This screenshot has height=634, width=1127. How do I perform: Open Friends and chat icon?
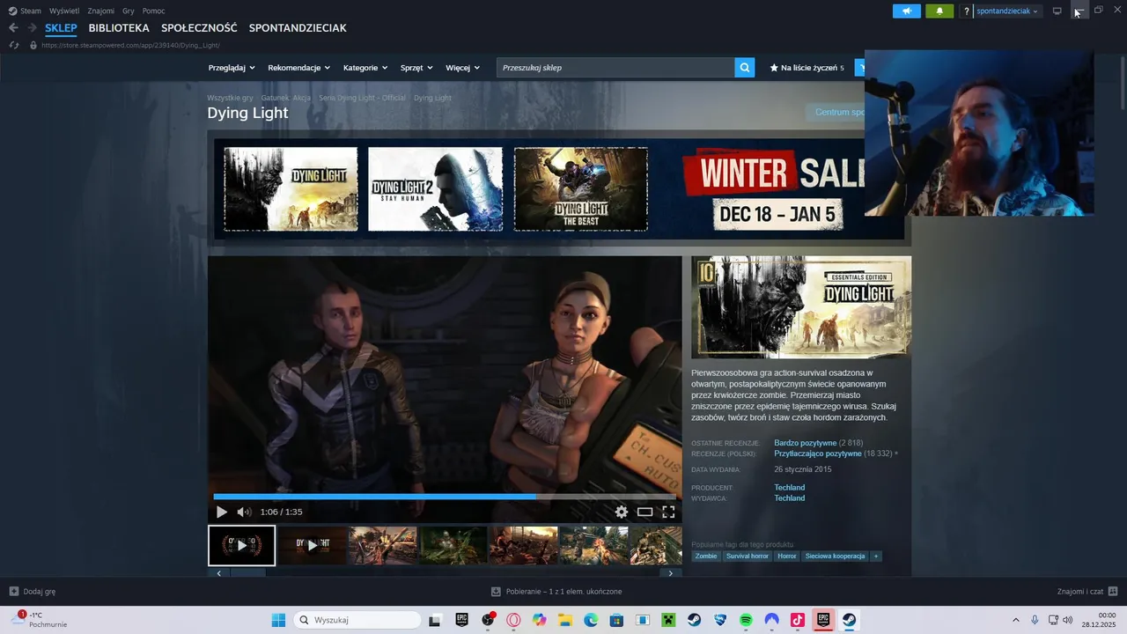coord(1113,592)
